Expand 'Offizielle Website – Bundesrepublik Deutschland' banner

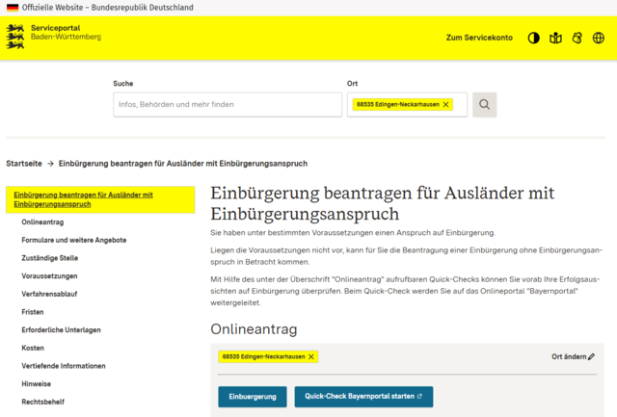click(x=99, y=7)
